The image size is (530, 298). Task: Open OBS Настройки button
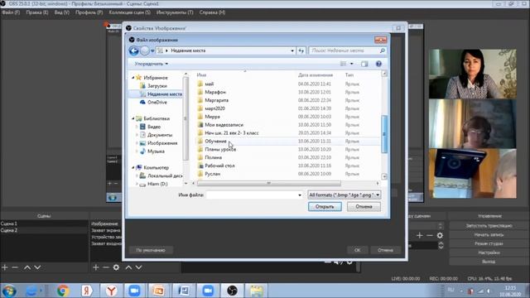pos(489,252)
